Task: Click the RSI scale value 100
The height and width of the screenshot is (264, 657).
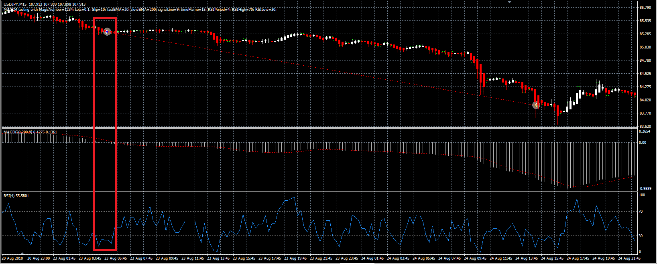Action: [x=642, y=195]
